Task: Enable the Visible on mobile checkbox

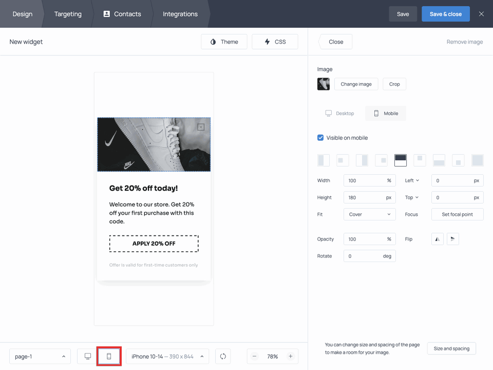Action: pyautogui.click(x=320, y=137)
